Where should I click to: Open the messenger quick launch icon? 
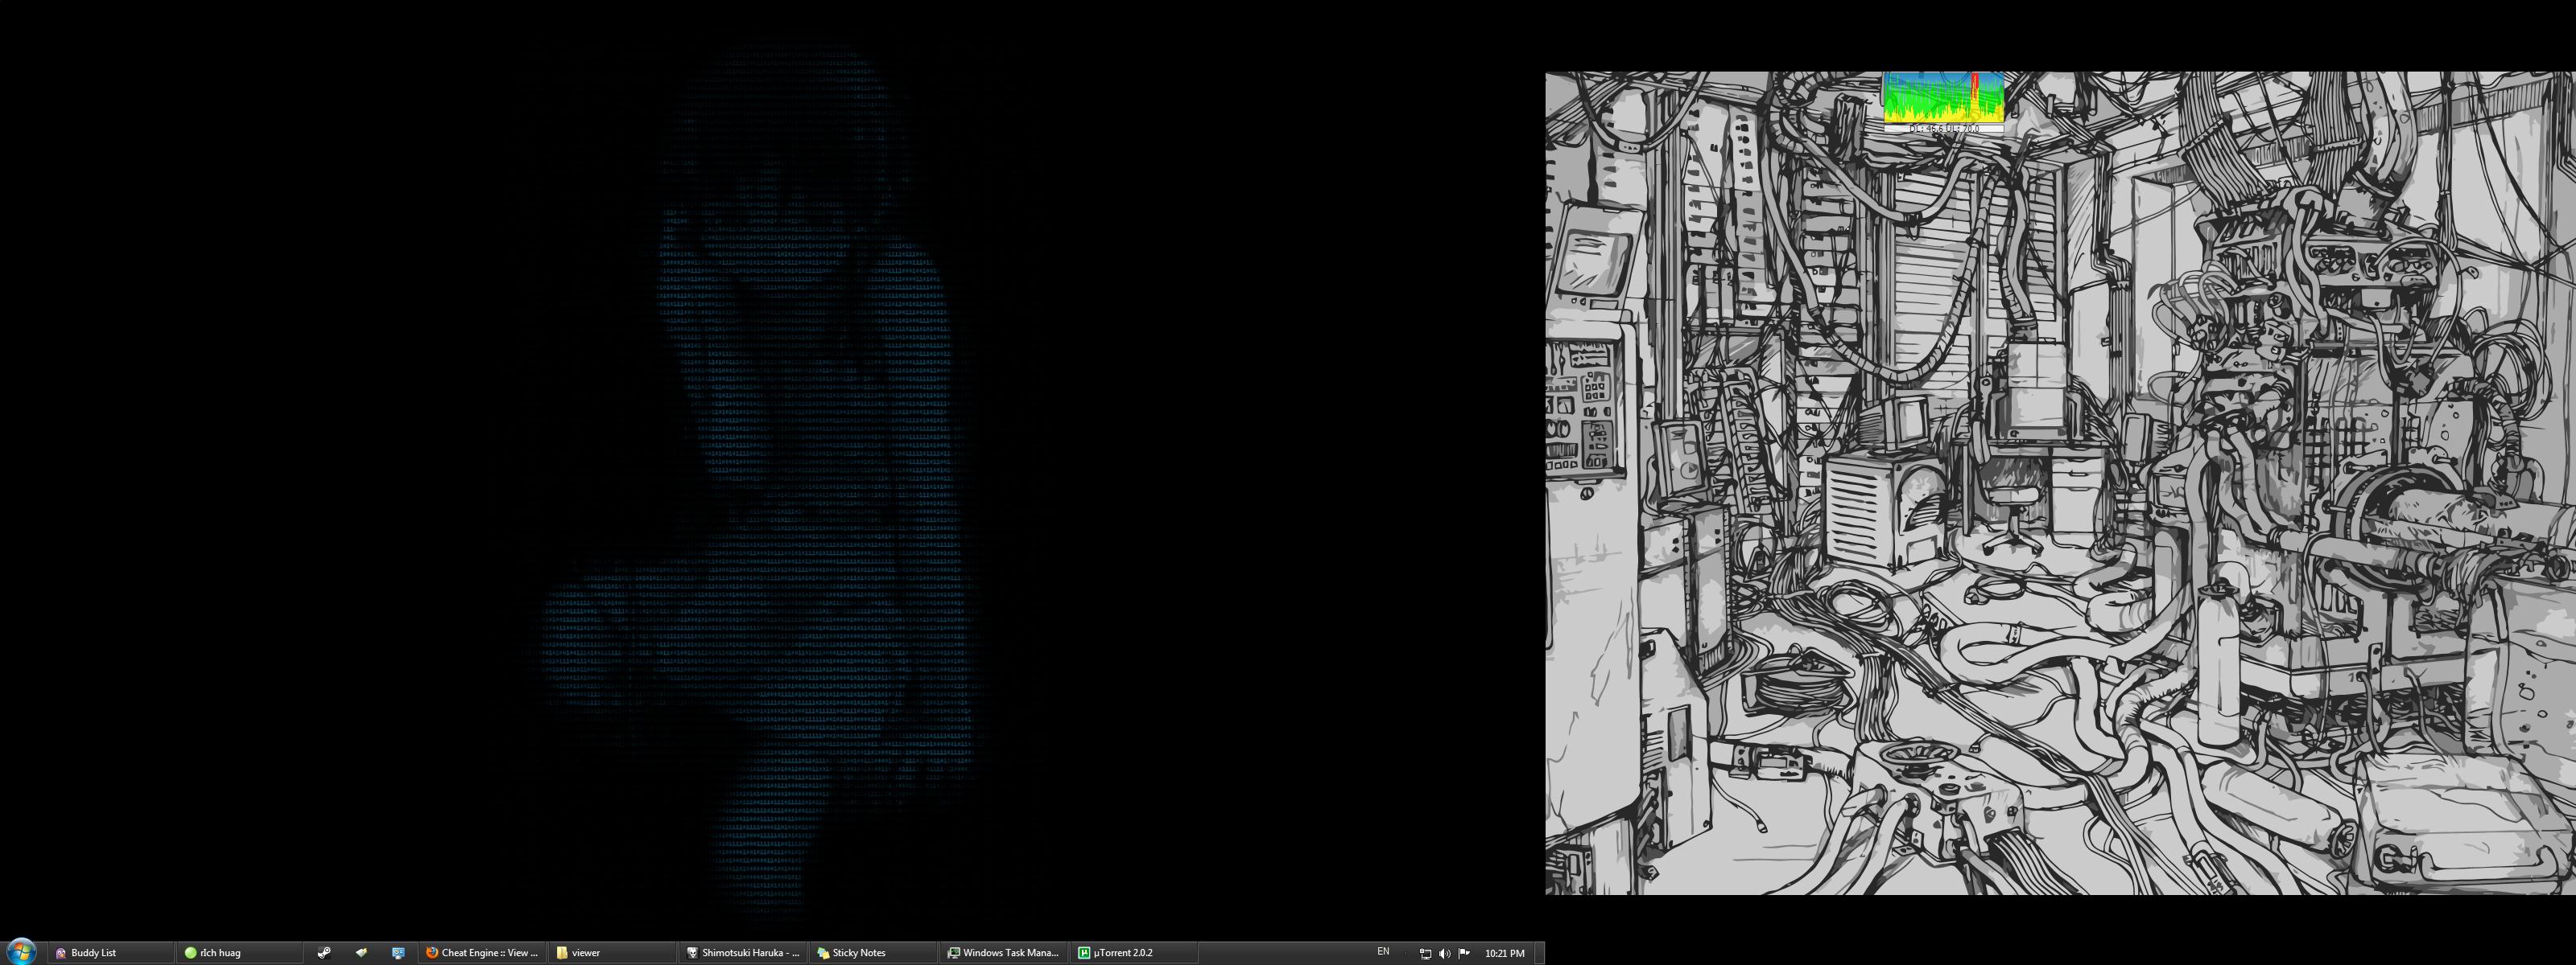pos(398,952)
